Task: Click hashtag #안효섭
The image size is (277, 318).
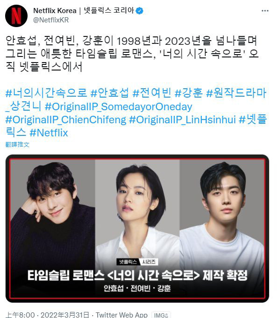Action: point(110,93)
